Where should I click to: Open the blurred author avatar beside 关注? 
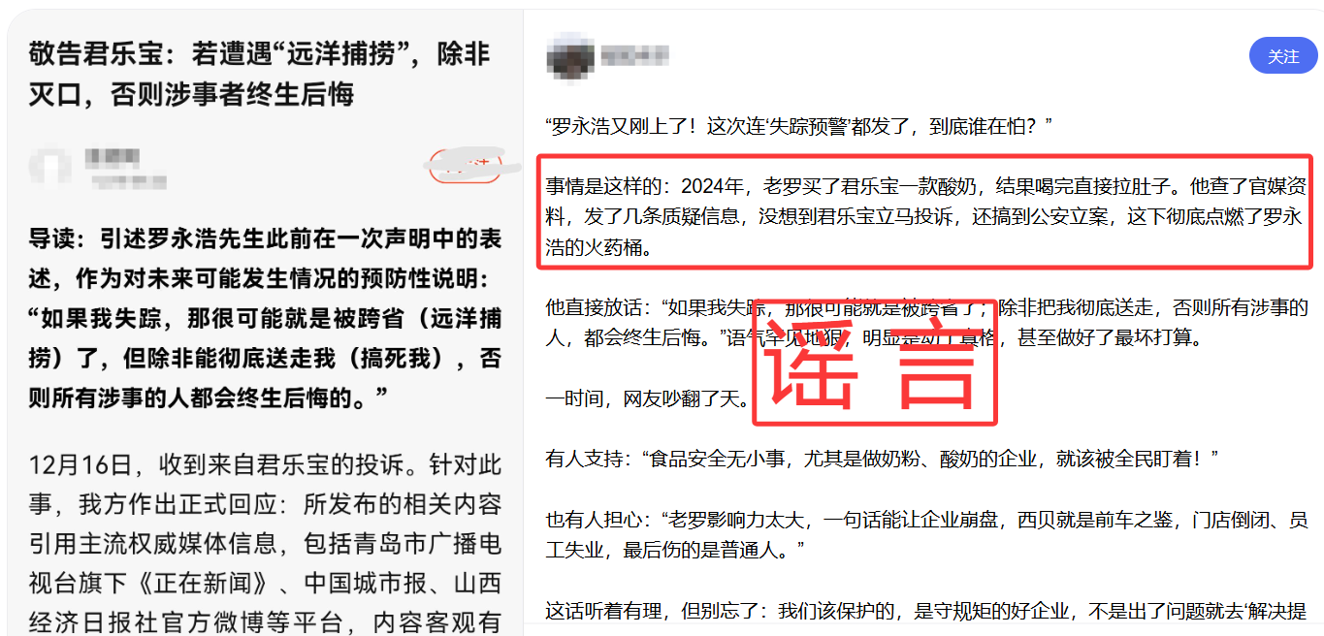pyautogui.click(x=569, y=54)
